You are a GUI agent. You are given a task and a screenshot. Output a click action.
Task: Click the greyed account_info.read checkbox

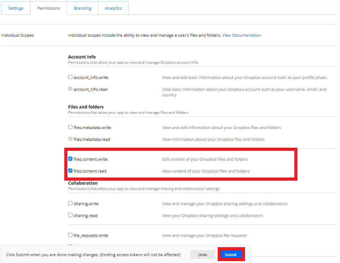pos(70,89)
